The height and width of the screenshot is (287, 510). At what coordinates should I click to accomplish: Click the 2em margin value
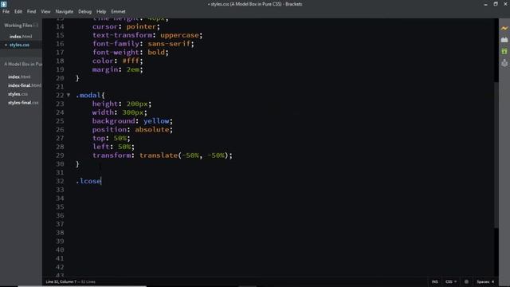point(133,69)
